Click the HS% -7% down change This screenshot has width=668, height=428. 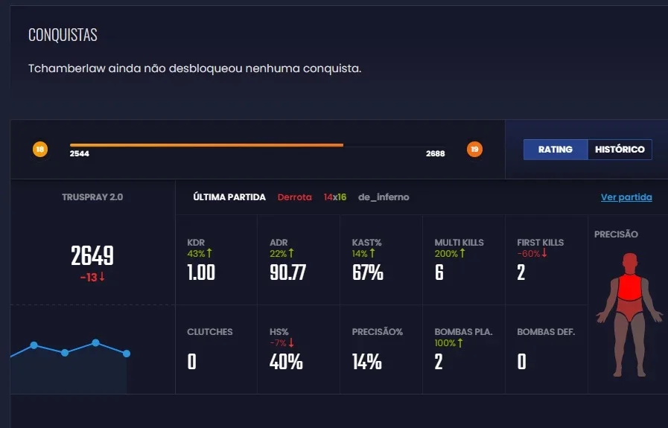pyautogui.click(x=282, y=343)
